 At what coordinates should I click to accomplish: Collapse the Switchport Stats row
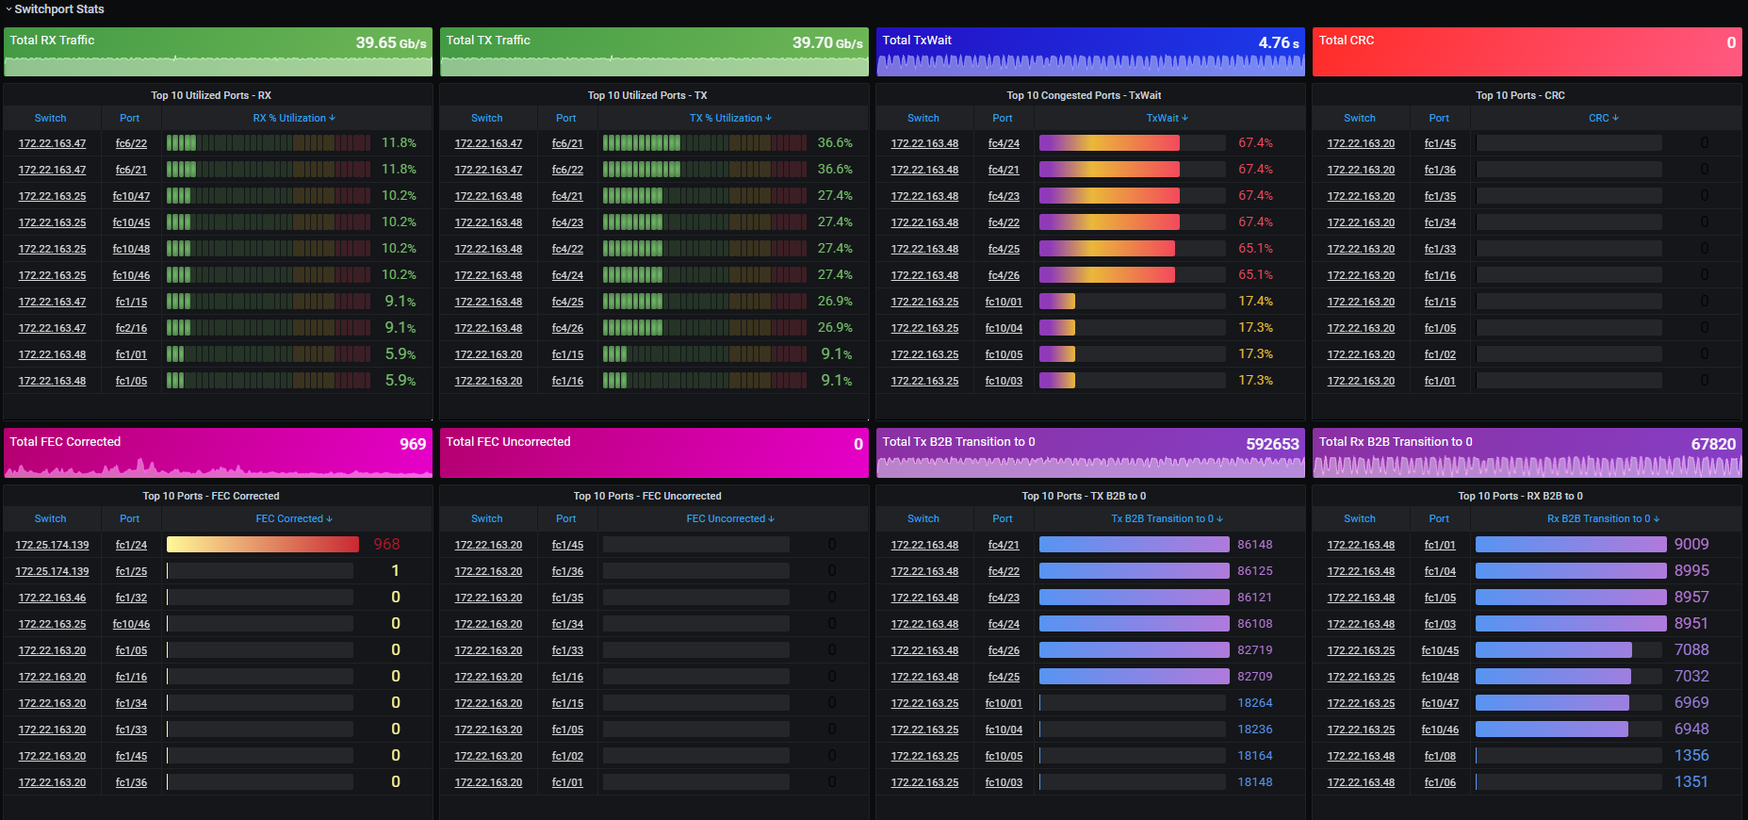pyautogui.click(x=55, y=9)
